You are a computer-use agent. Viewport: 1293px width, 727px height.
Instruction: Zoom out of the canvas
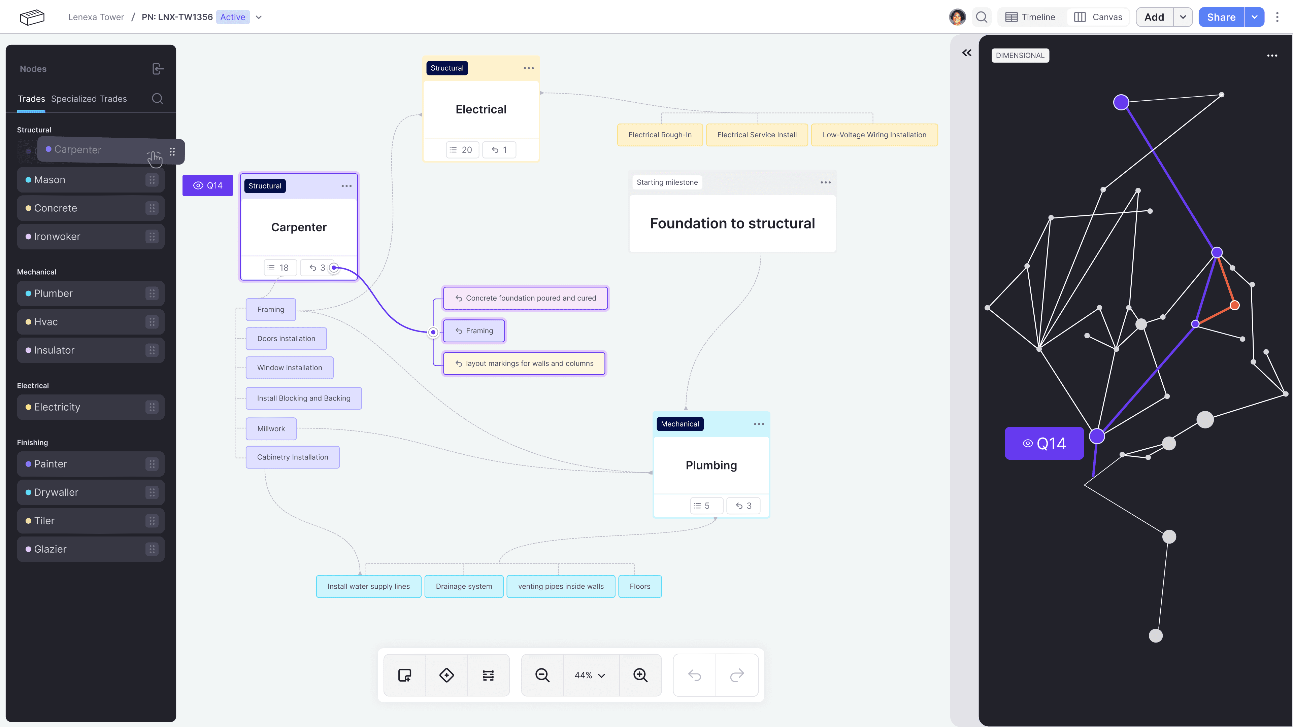tap(542, 675)
